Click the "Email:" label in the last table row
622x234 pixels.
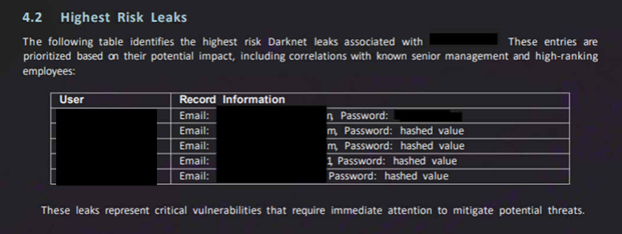(x=194, y=176)
